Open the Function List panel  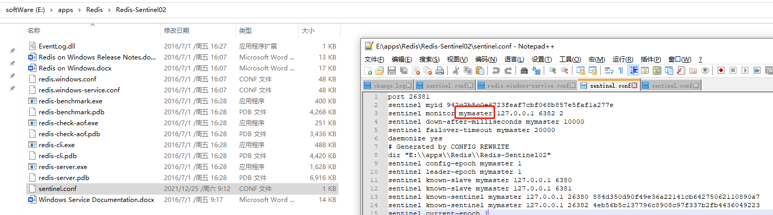[x=681, y=70]
